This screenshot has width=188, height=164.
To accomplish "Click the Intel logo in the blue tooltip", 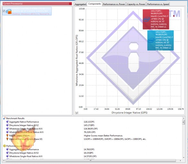I will (x=151, y=40).
